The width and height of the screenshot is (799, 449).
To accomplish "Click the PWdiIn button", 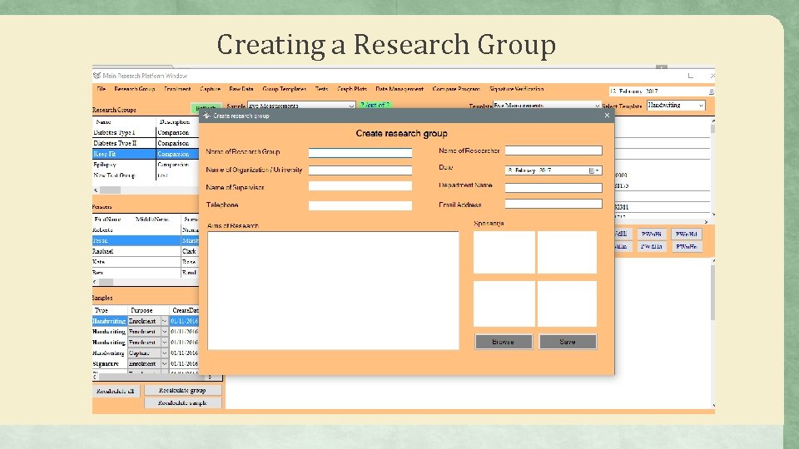I will 651,246.
